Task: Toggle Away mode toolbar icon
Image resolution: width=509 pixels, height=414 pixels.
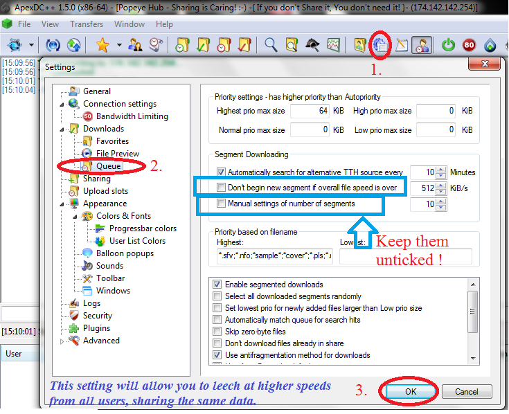Action: coord(422,45)
